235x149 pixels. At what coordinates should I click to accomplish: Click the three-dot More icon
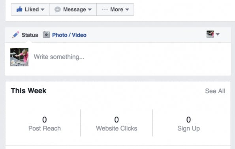[105, 9]
